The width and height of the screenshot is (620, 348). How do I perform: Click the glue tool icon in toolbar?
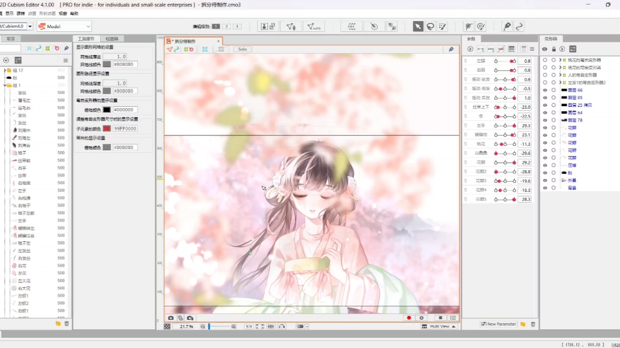392,26
